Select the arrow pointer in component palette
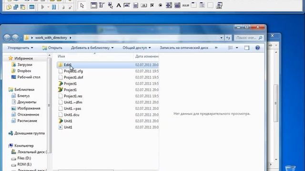Viewport: 305px width, 171px height. (82, 5)
